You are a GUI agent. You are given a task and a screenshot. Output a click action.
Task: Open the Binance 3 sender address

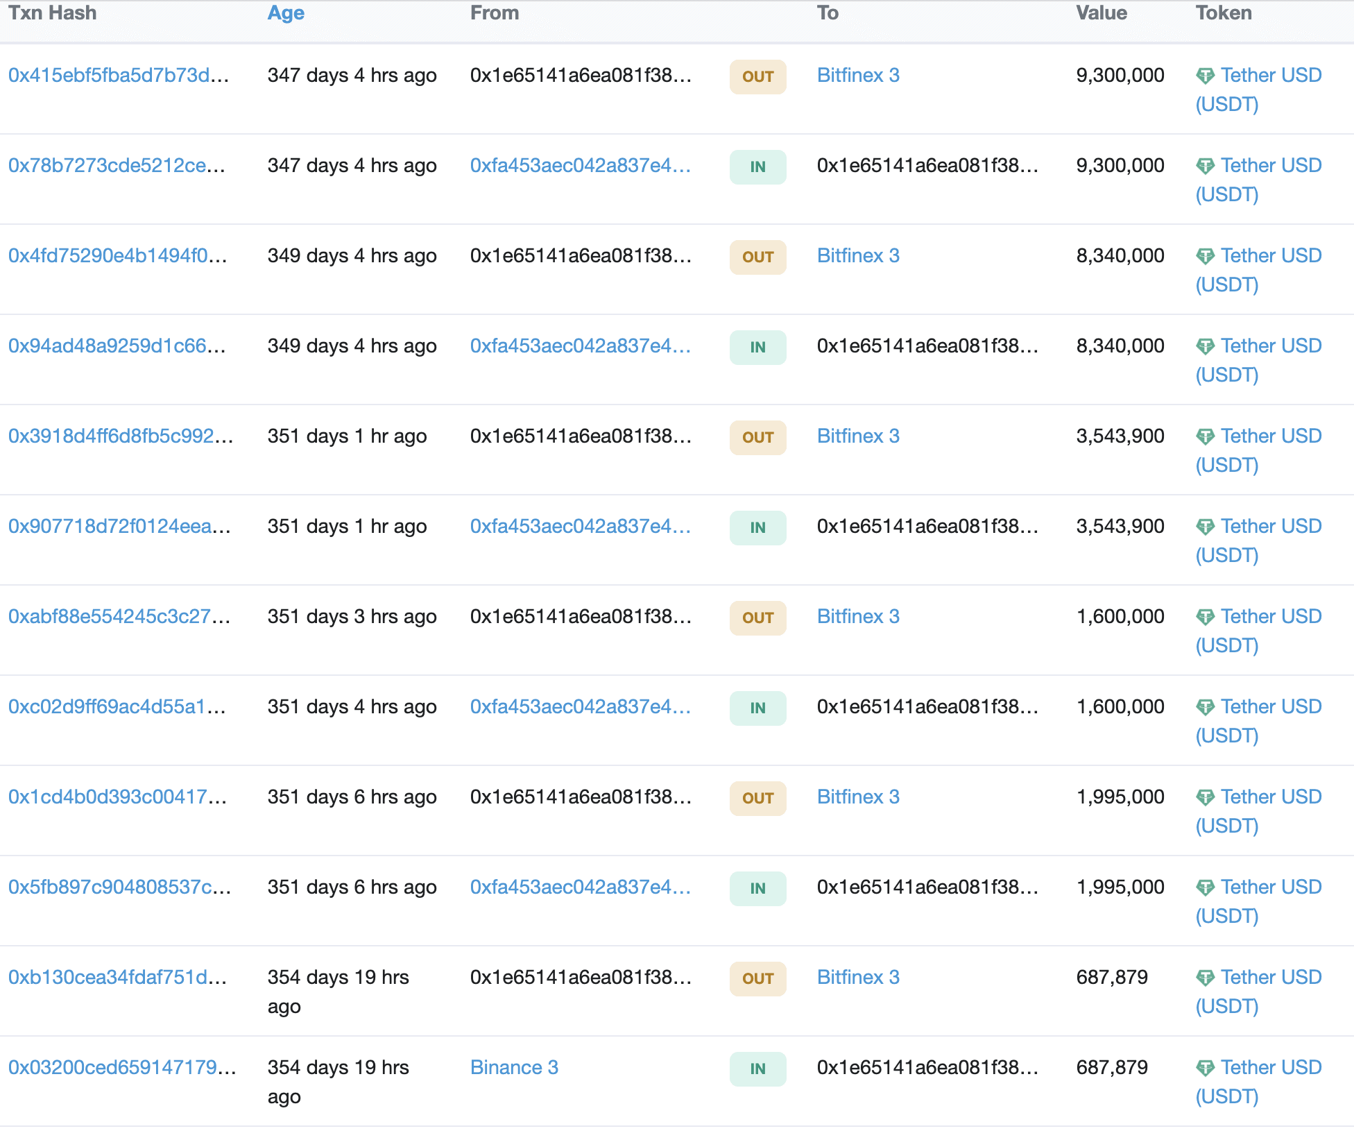tap(514, 1067)
